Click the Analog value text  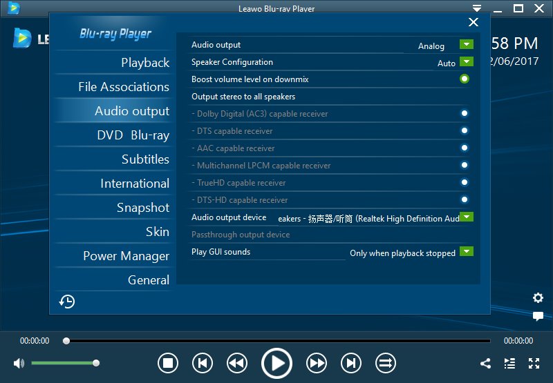(x=431, y=46)
